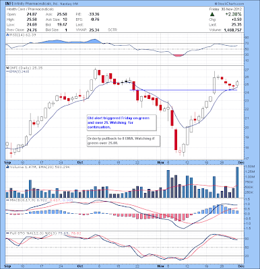Click the 'Orderly pullback to 8 EMA' annotation
The width and height of the screenshot is (260, 269).
[x=123, y=141]
